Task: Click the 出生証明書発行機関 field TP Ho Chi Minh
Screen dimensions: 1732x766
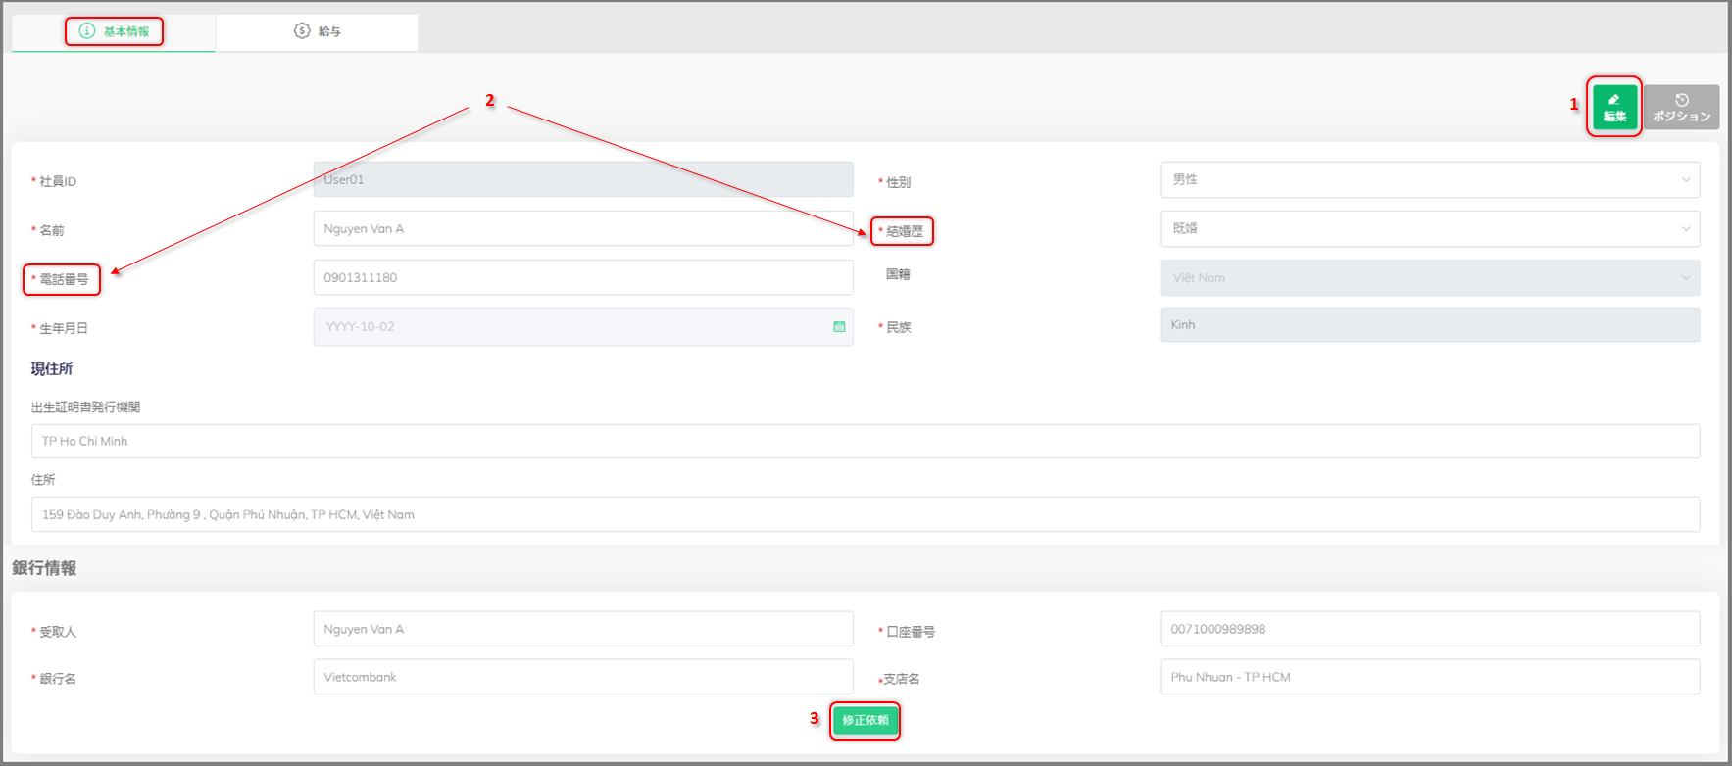Action: pos(866,441)
